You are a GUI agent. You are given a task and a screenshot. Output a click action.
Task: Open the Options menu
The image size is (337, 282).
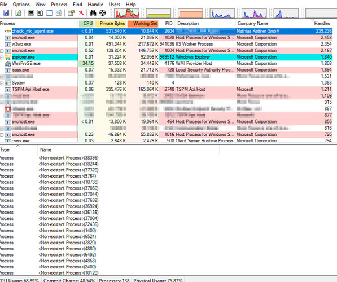(21, 5)
